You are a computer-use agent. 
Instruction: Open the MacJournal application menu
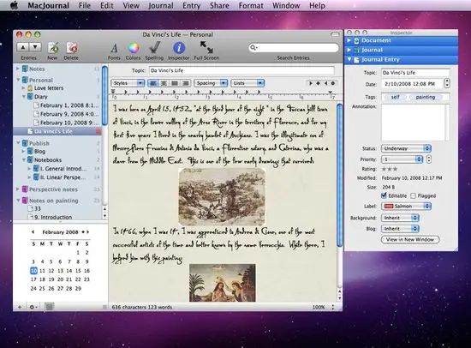[x=48, y=5]
